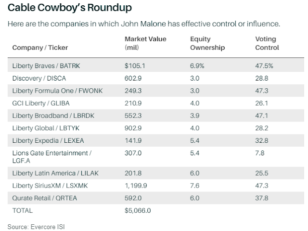Click the Equity Ownership column header
The width and height of the screenshot is (308, 231).
208,43
